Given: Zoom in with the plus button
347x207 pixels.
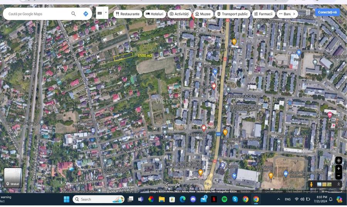Looking at the screenshot, I should (x=339, y=169).
